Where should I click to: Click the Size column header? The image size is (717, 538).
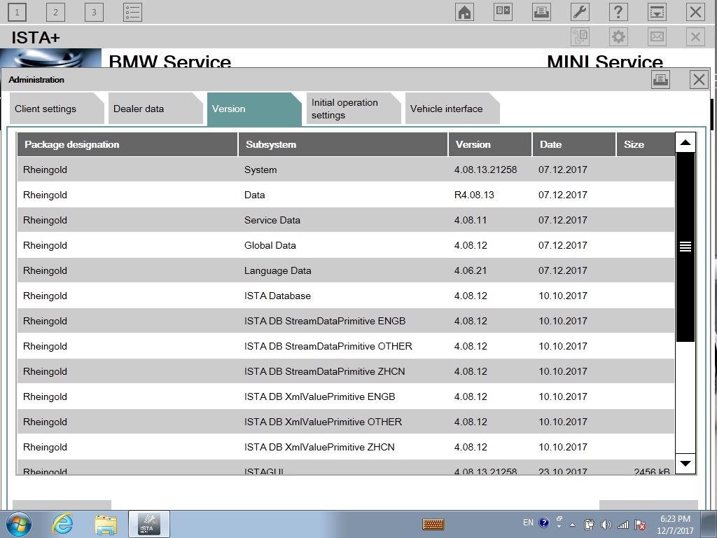tap(645, 144)
